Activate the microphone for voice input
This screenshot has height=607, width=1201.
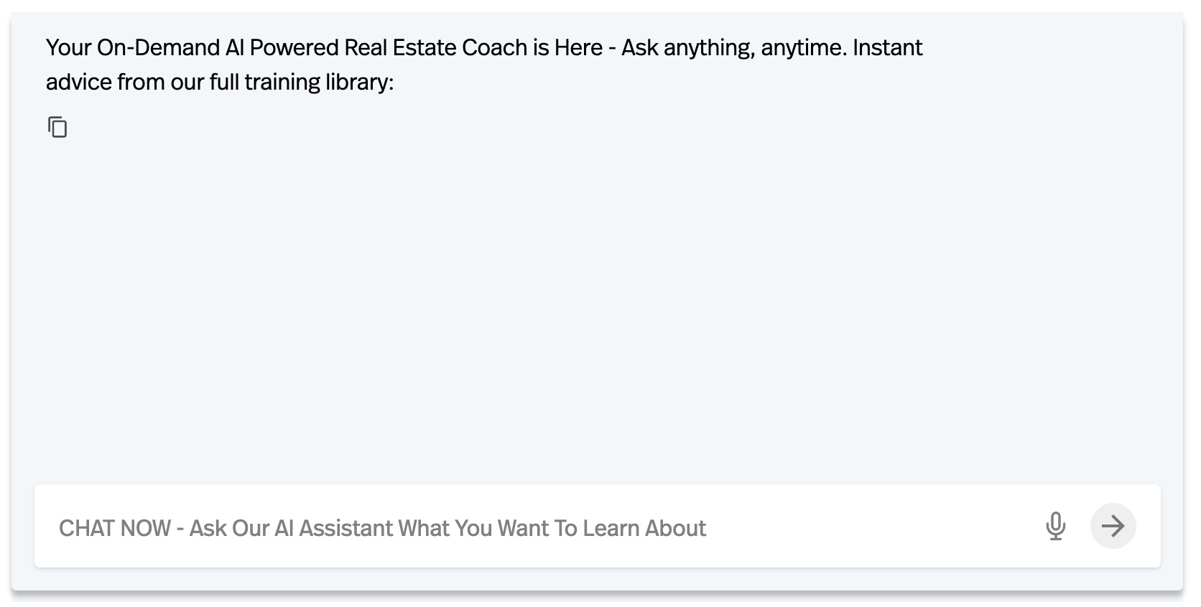(1055, 526)
